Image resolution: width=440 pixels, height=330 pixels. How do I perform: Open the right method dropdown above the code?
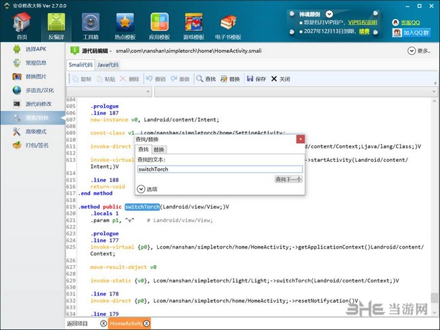point(296,91)
